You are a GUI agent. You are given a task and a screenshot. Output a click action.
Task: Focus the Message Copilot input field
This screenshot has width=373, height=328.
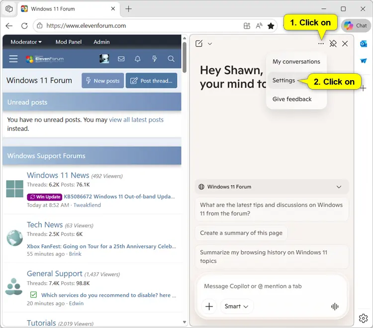(x=272, y=286)
